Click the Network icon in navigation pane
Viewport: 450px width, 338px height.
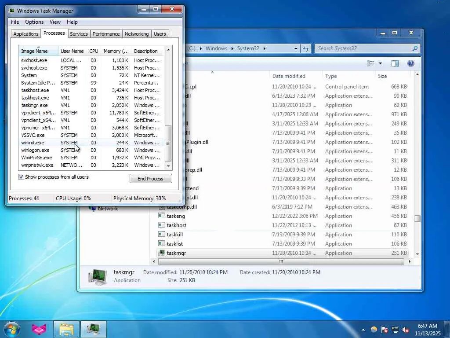click(x=92, y=209)
